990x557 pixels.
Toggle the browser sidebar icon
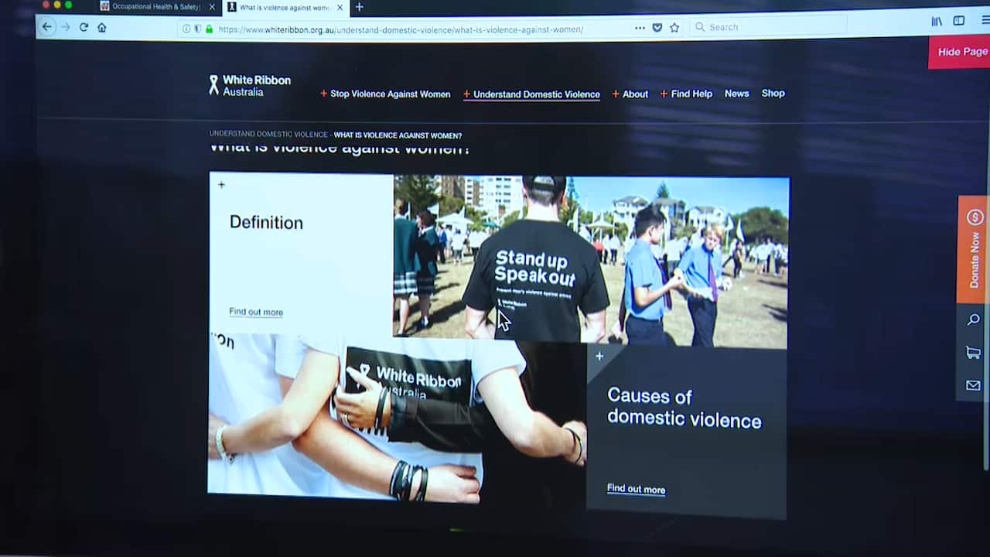click(x=959, y=22)
